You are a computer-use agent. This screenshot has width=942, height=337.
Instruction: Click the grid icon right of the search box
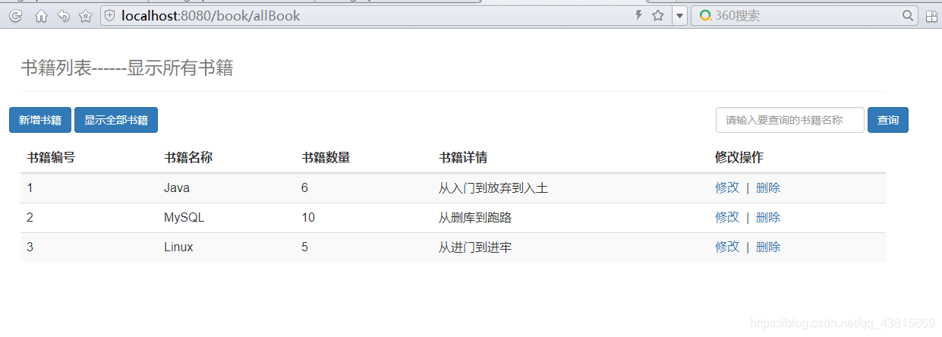(x=931, y=15)
